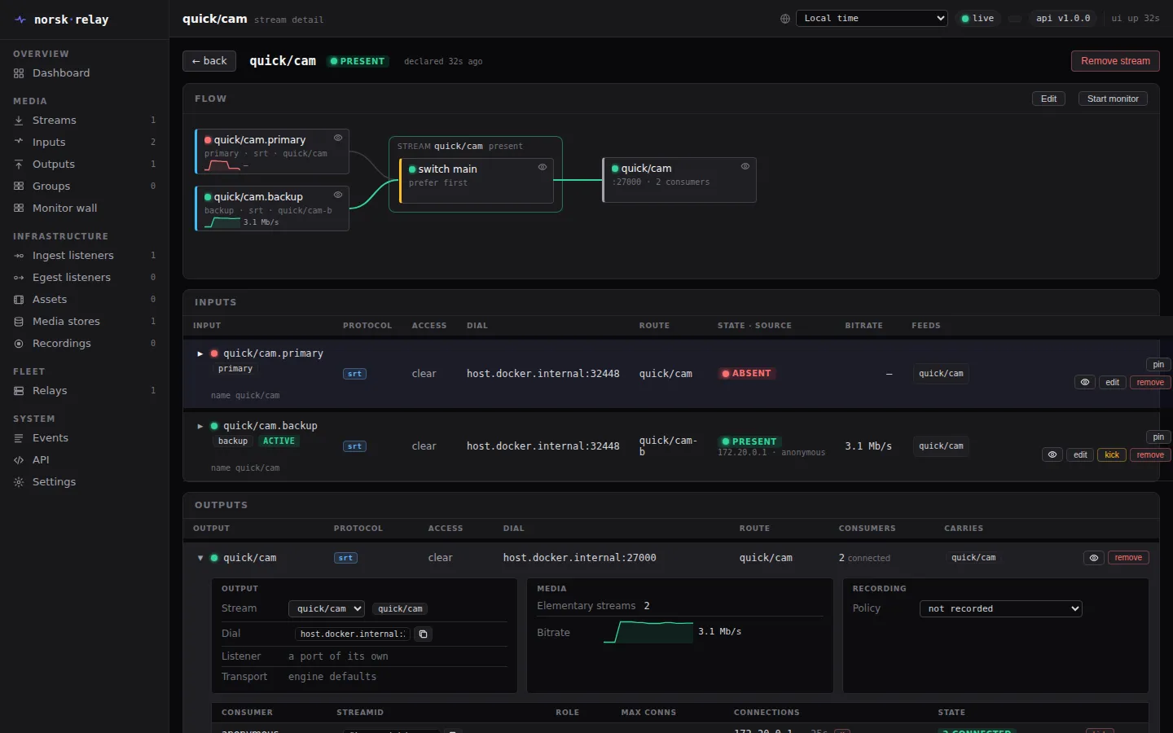Image resolution: width=1173 pixels, height=733 pixels.
Task: Open Dashboard from the sidebar
Action: click(61, 73)
